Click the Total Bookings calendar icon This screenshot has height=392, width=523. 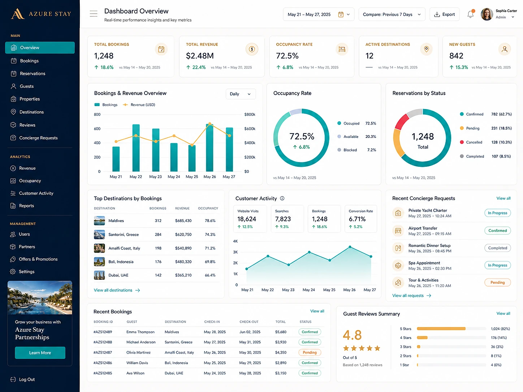coord(161,49)
